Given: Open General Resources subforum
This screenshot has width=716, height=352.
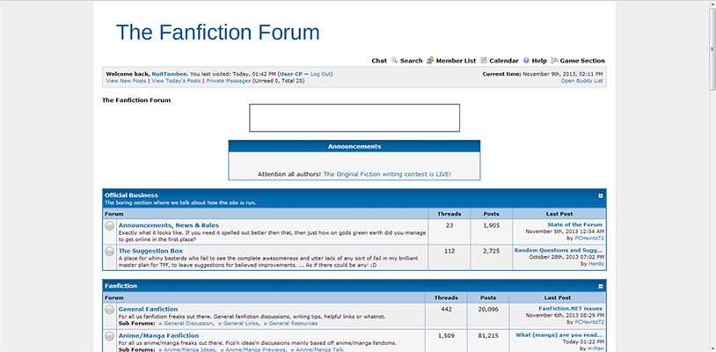Looking at the screenshot, I should [x=293, y=324].
